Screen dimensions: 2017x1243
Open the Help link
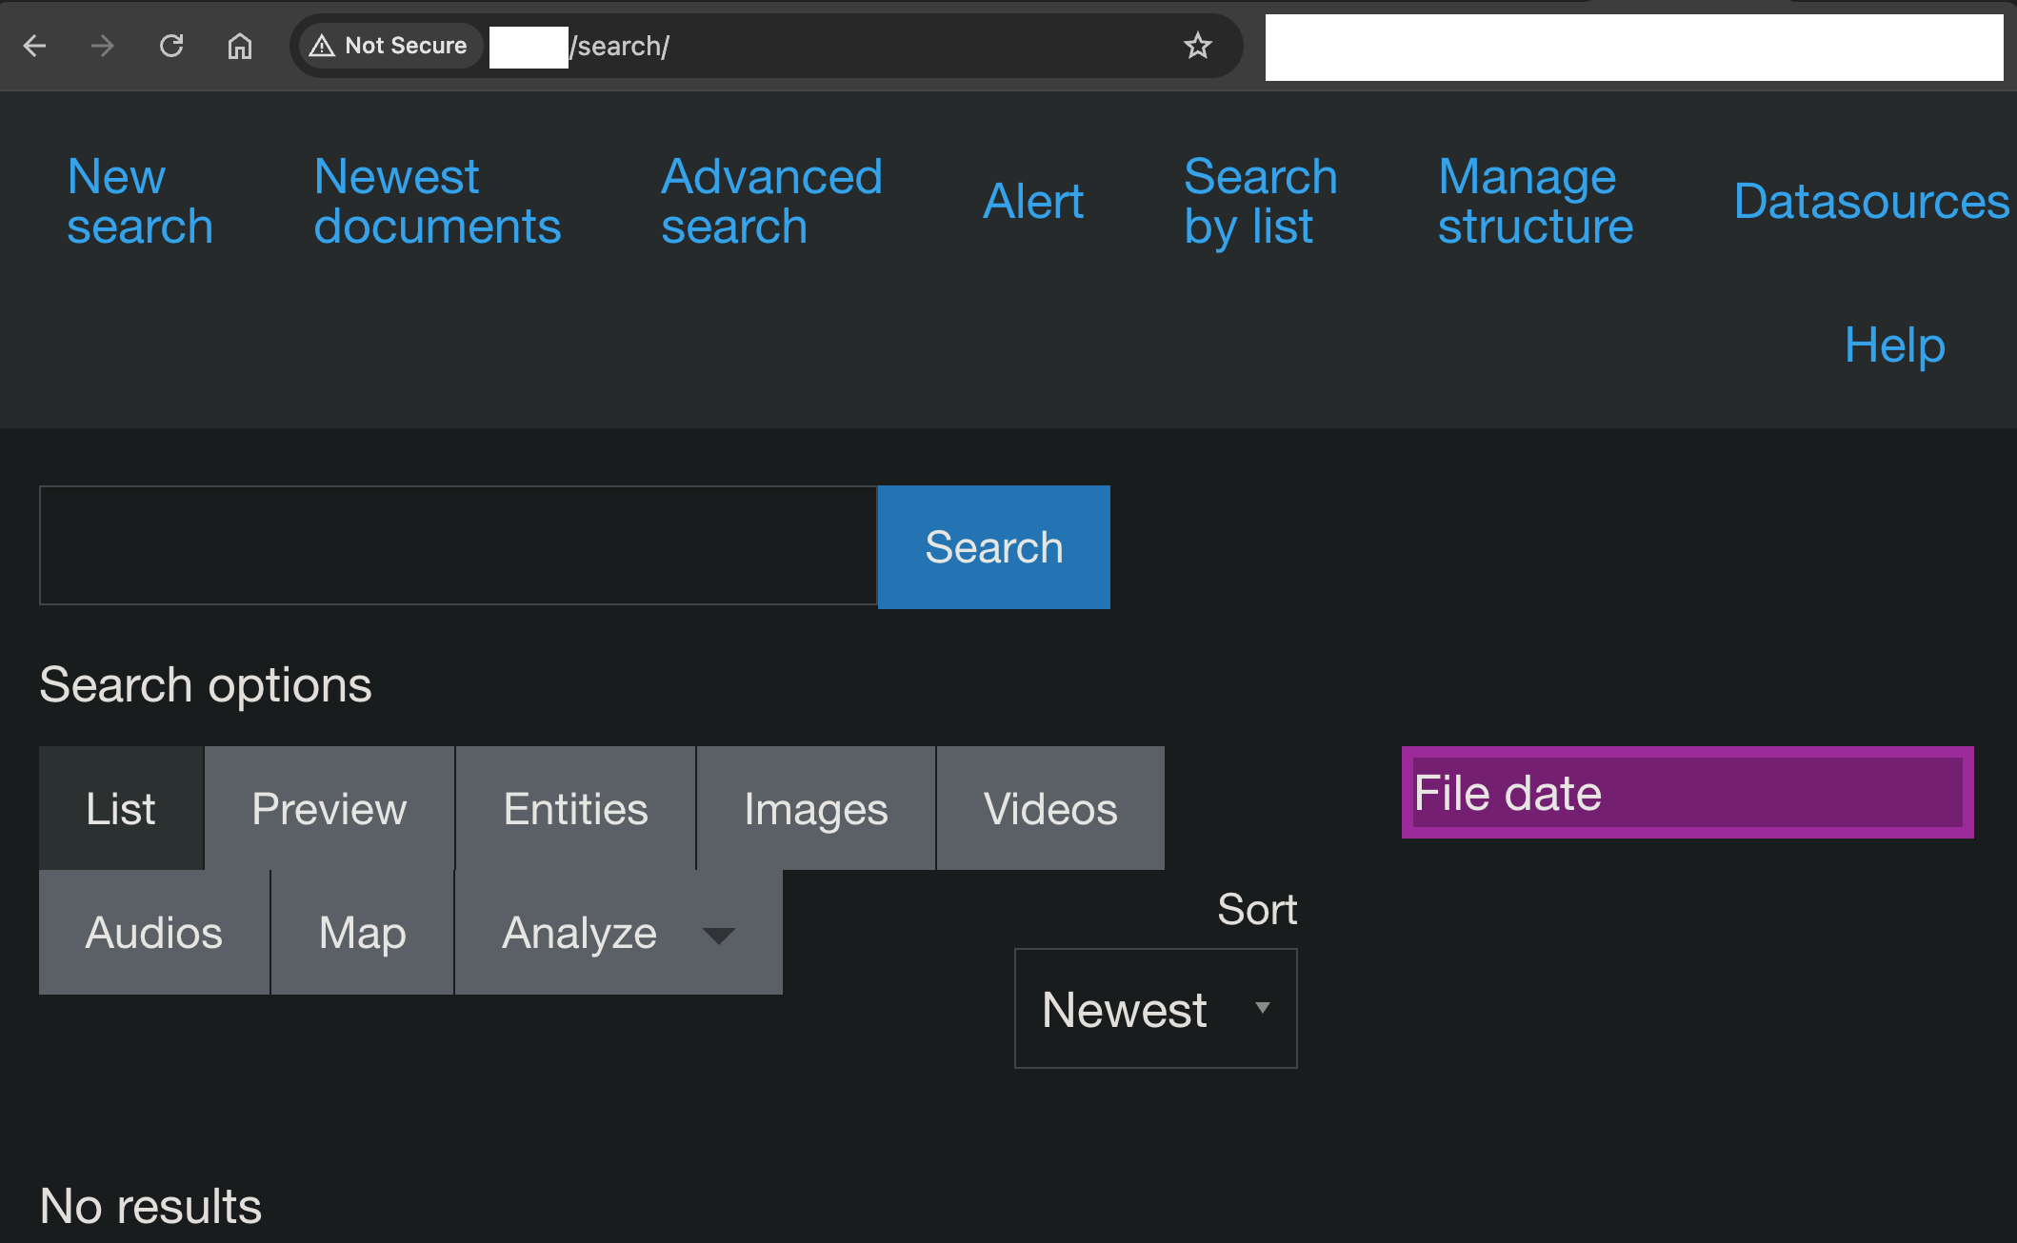coord(1893,345)
